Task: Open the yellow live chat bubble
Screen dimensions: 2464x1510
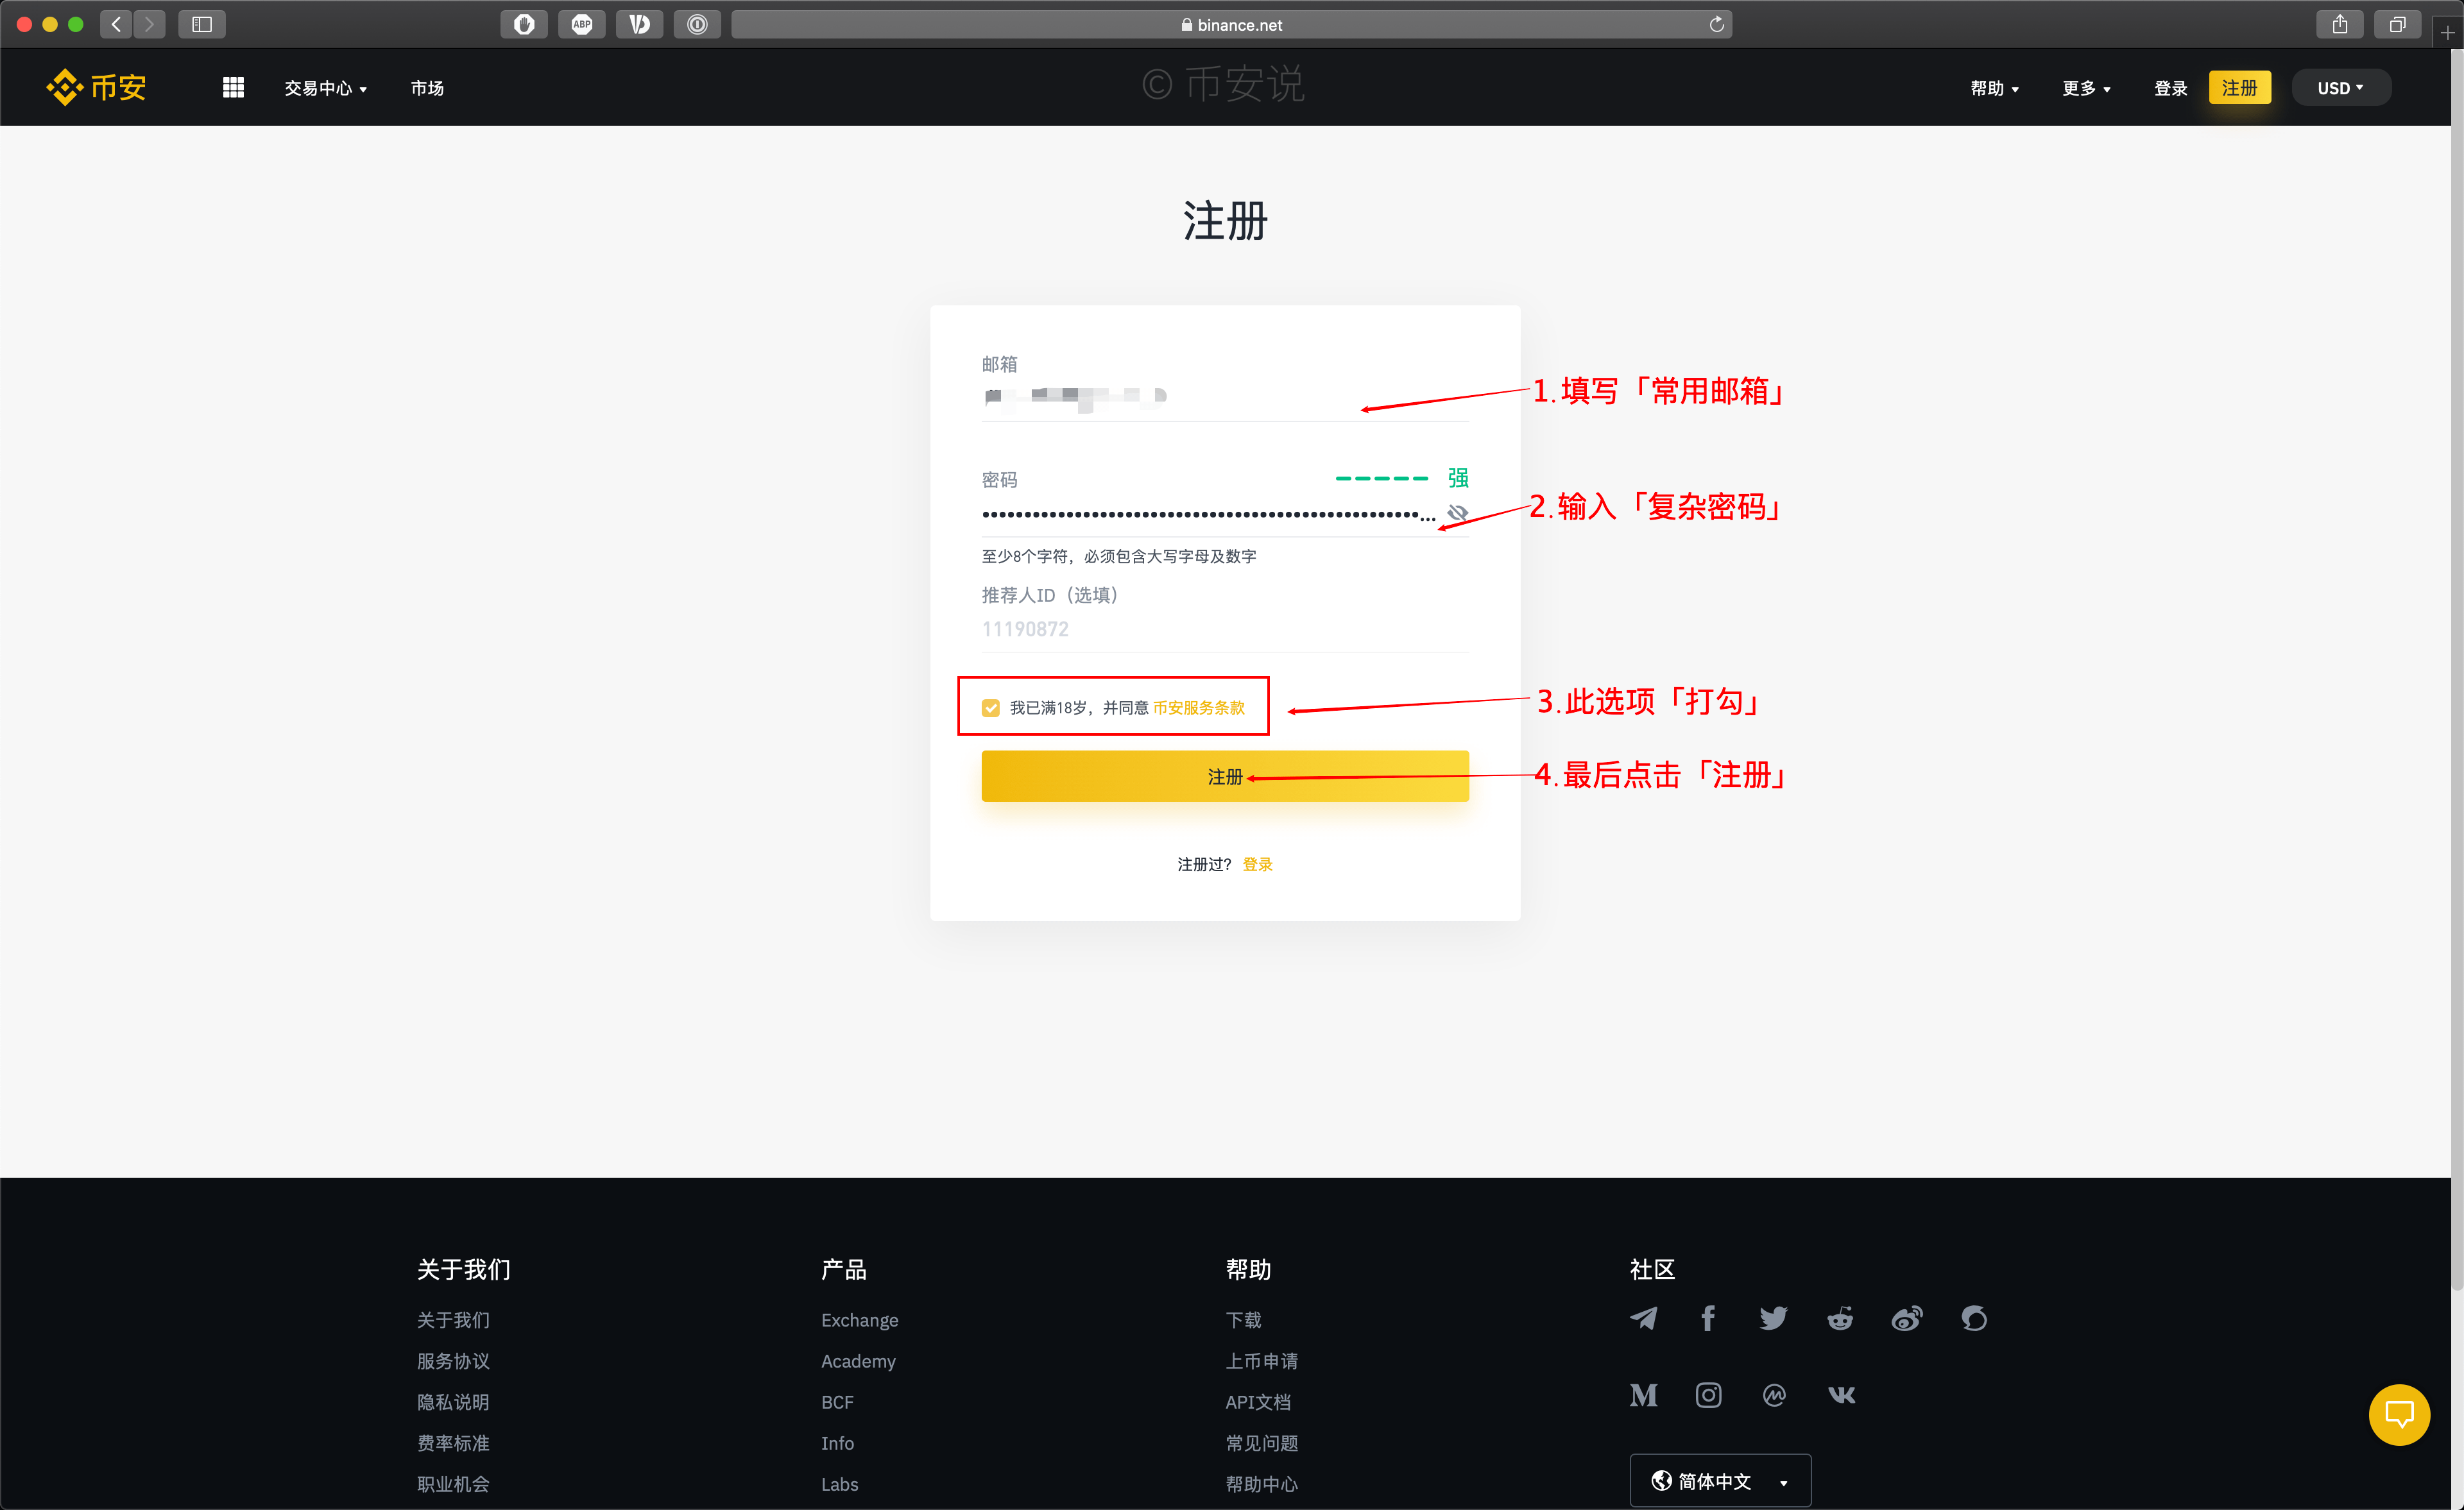Action: coord(2399,1414)
